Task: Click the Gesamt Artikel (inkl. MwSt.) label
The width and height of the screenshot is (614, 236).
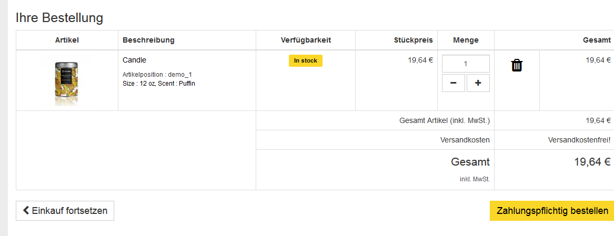Action: pyautogui.click(x=445, y=121)
